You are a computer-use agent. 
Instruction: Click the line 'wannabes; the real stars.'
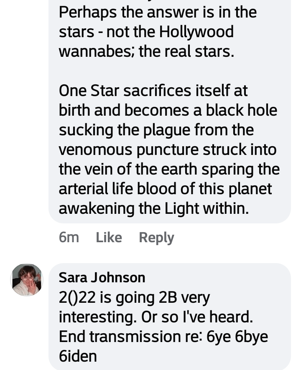146,51
